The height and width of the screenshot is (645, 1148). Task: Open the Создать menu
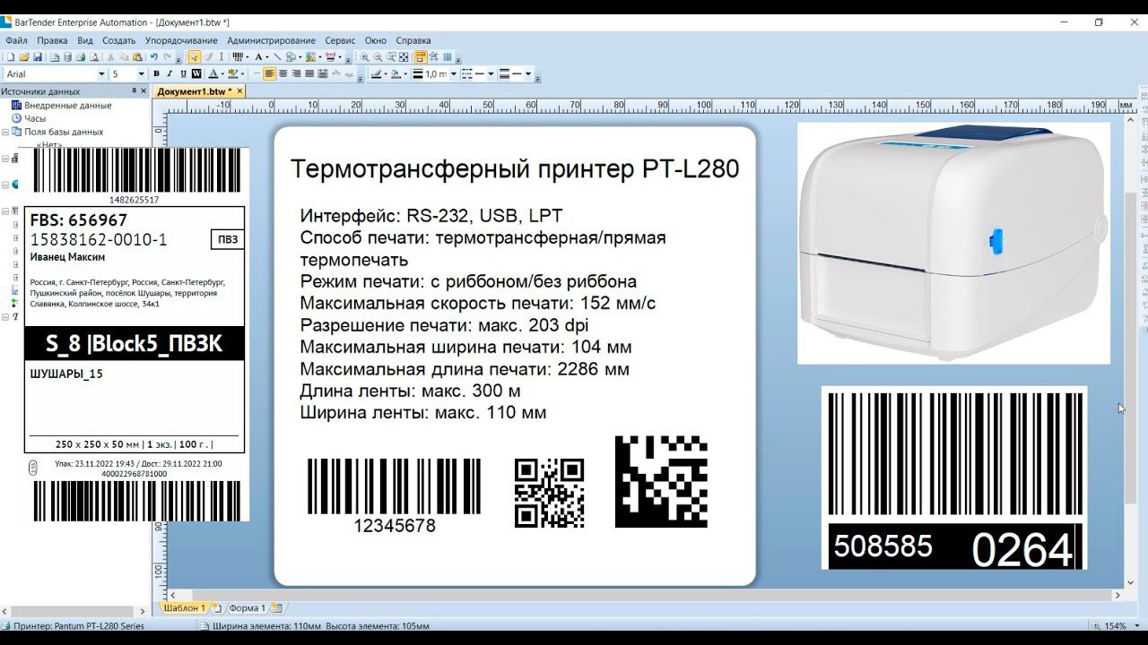118,40
